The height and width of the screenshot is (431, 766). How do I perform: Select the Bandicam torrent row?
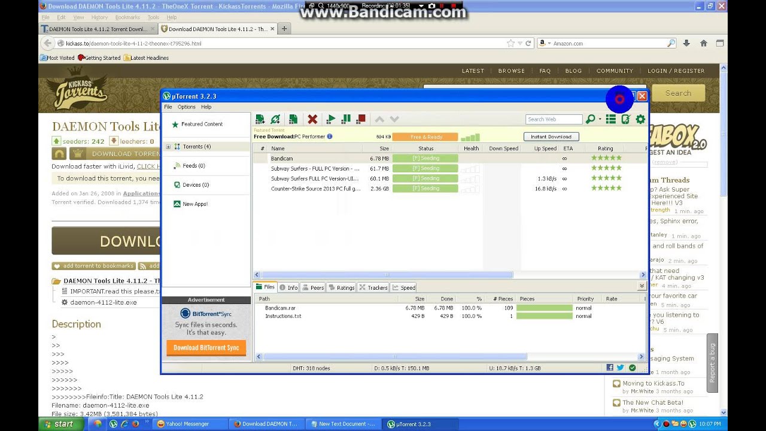pyautogui.click(x=449, y=159)
